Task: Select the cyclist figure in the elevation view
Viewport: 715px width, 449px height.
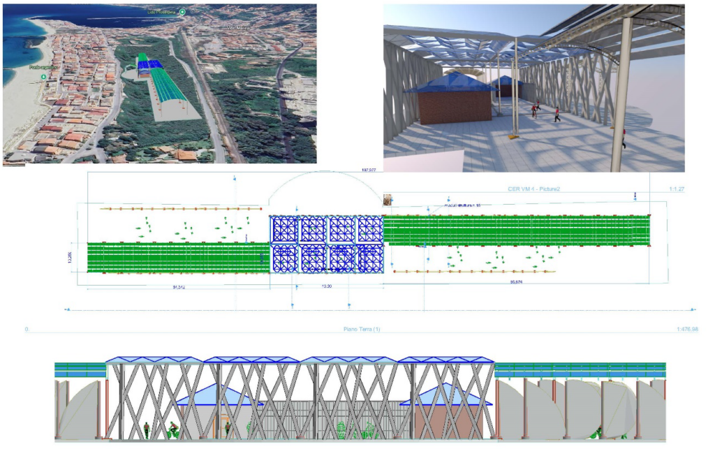Action: 172,429
